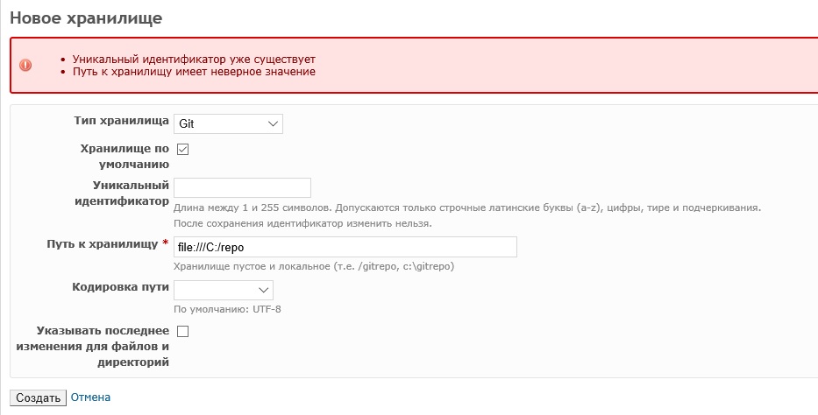This screenshot has height=415, width=818.
Task: Click the Новое хранилище heading
Action: (x=86, y=18)
